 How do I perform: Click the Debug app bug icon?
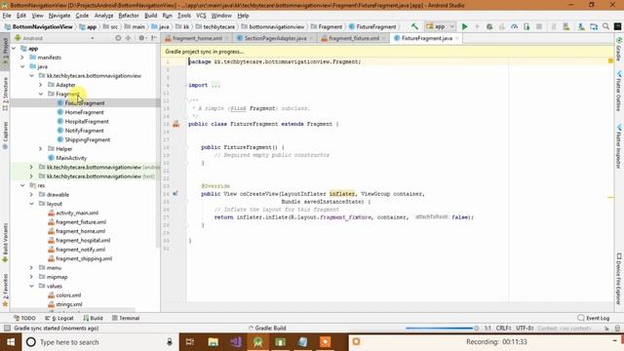click(489, 26)
